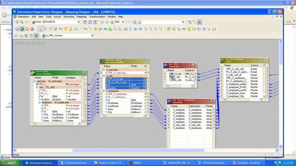The height and width of the screenshot is (166, 296).
Task: Open the Repository menu
Action: [24, 17]
